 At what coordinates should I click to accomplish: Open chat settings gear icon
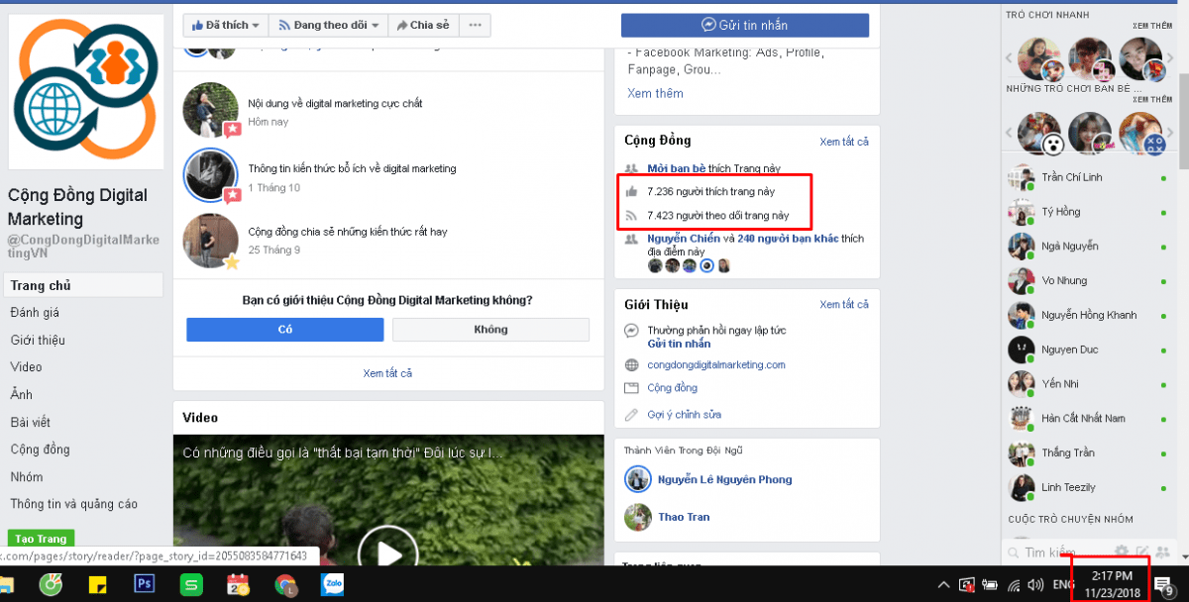(1122, 552)
